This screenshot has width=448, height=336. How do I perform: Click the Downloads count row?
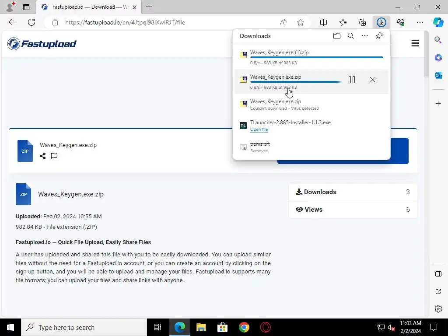(353, 192)
